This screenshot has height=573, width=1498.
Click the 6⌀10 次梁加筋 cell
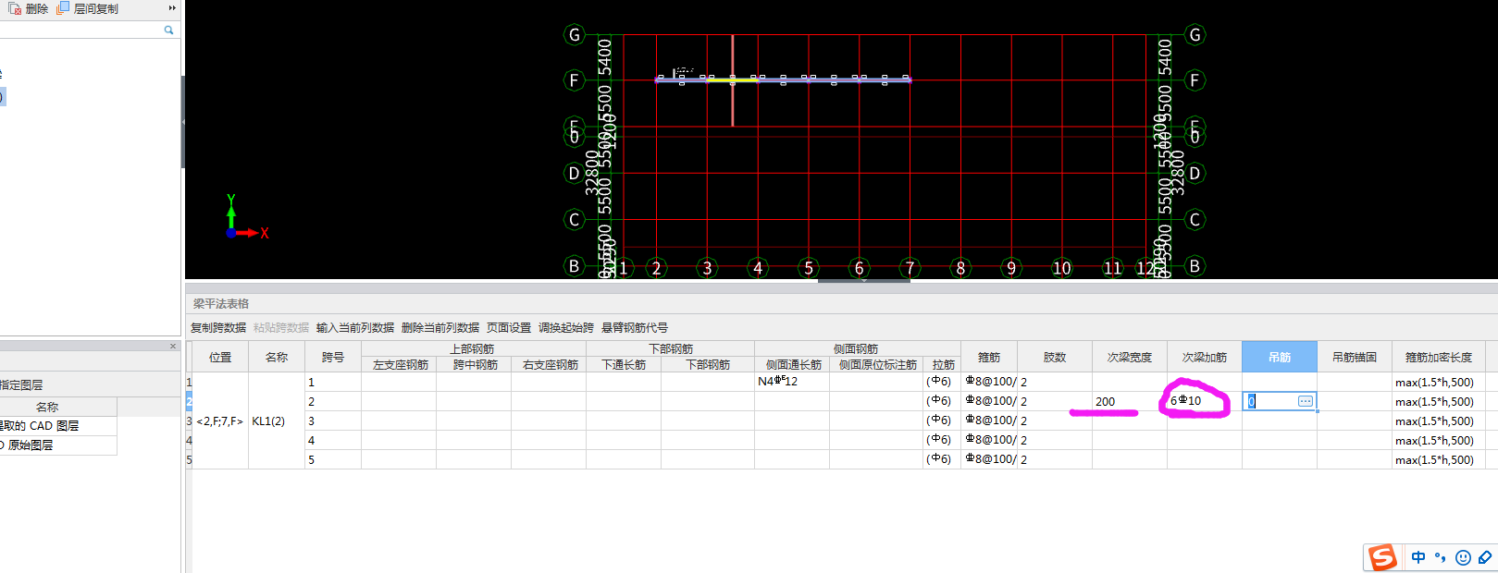(x=1205, y=401)
